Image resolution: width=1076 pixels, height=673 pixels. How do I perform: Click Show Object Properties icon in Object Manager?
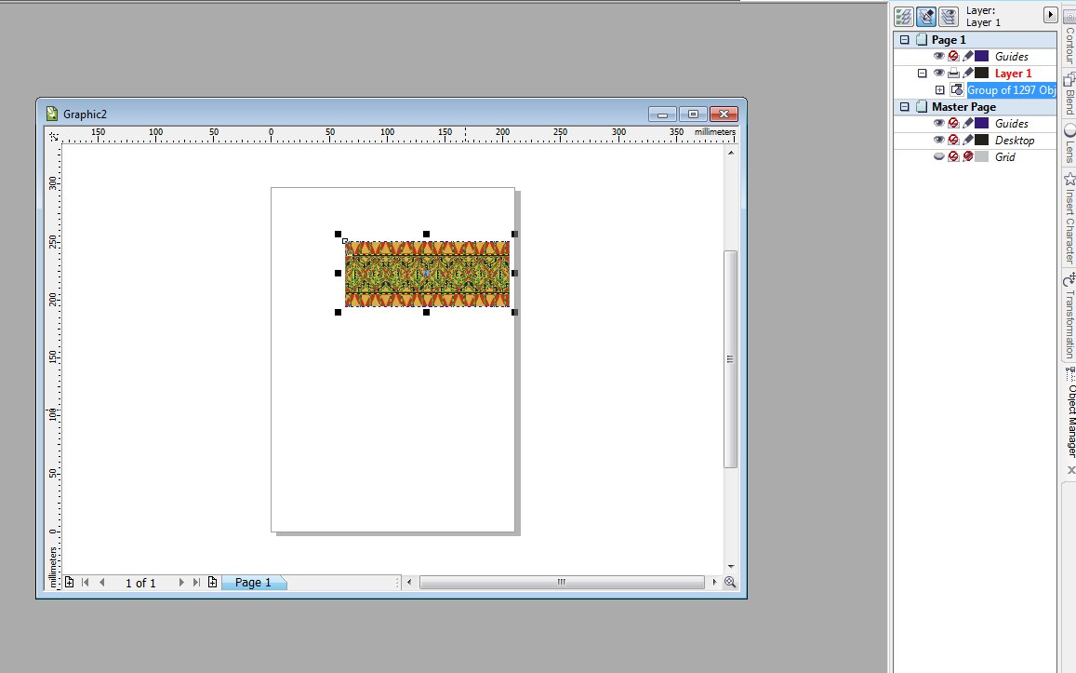(x=904, y=17)
